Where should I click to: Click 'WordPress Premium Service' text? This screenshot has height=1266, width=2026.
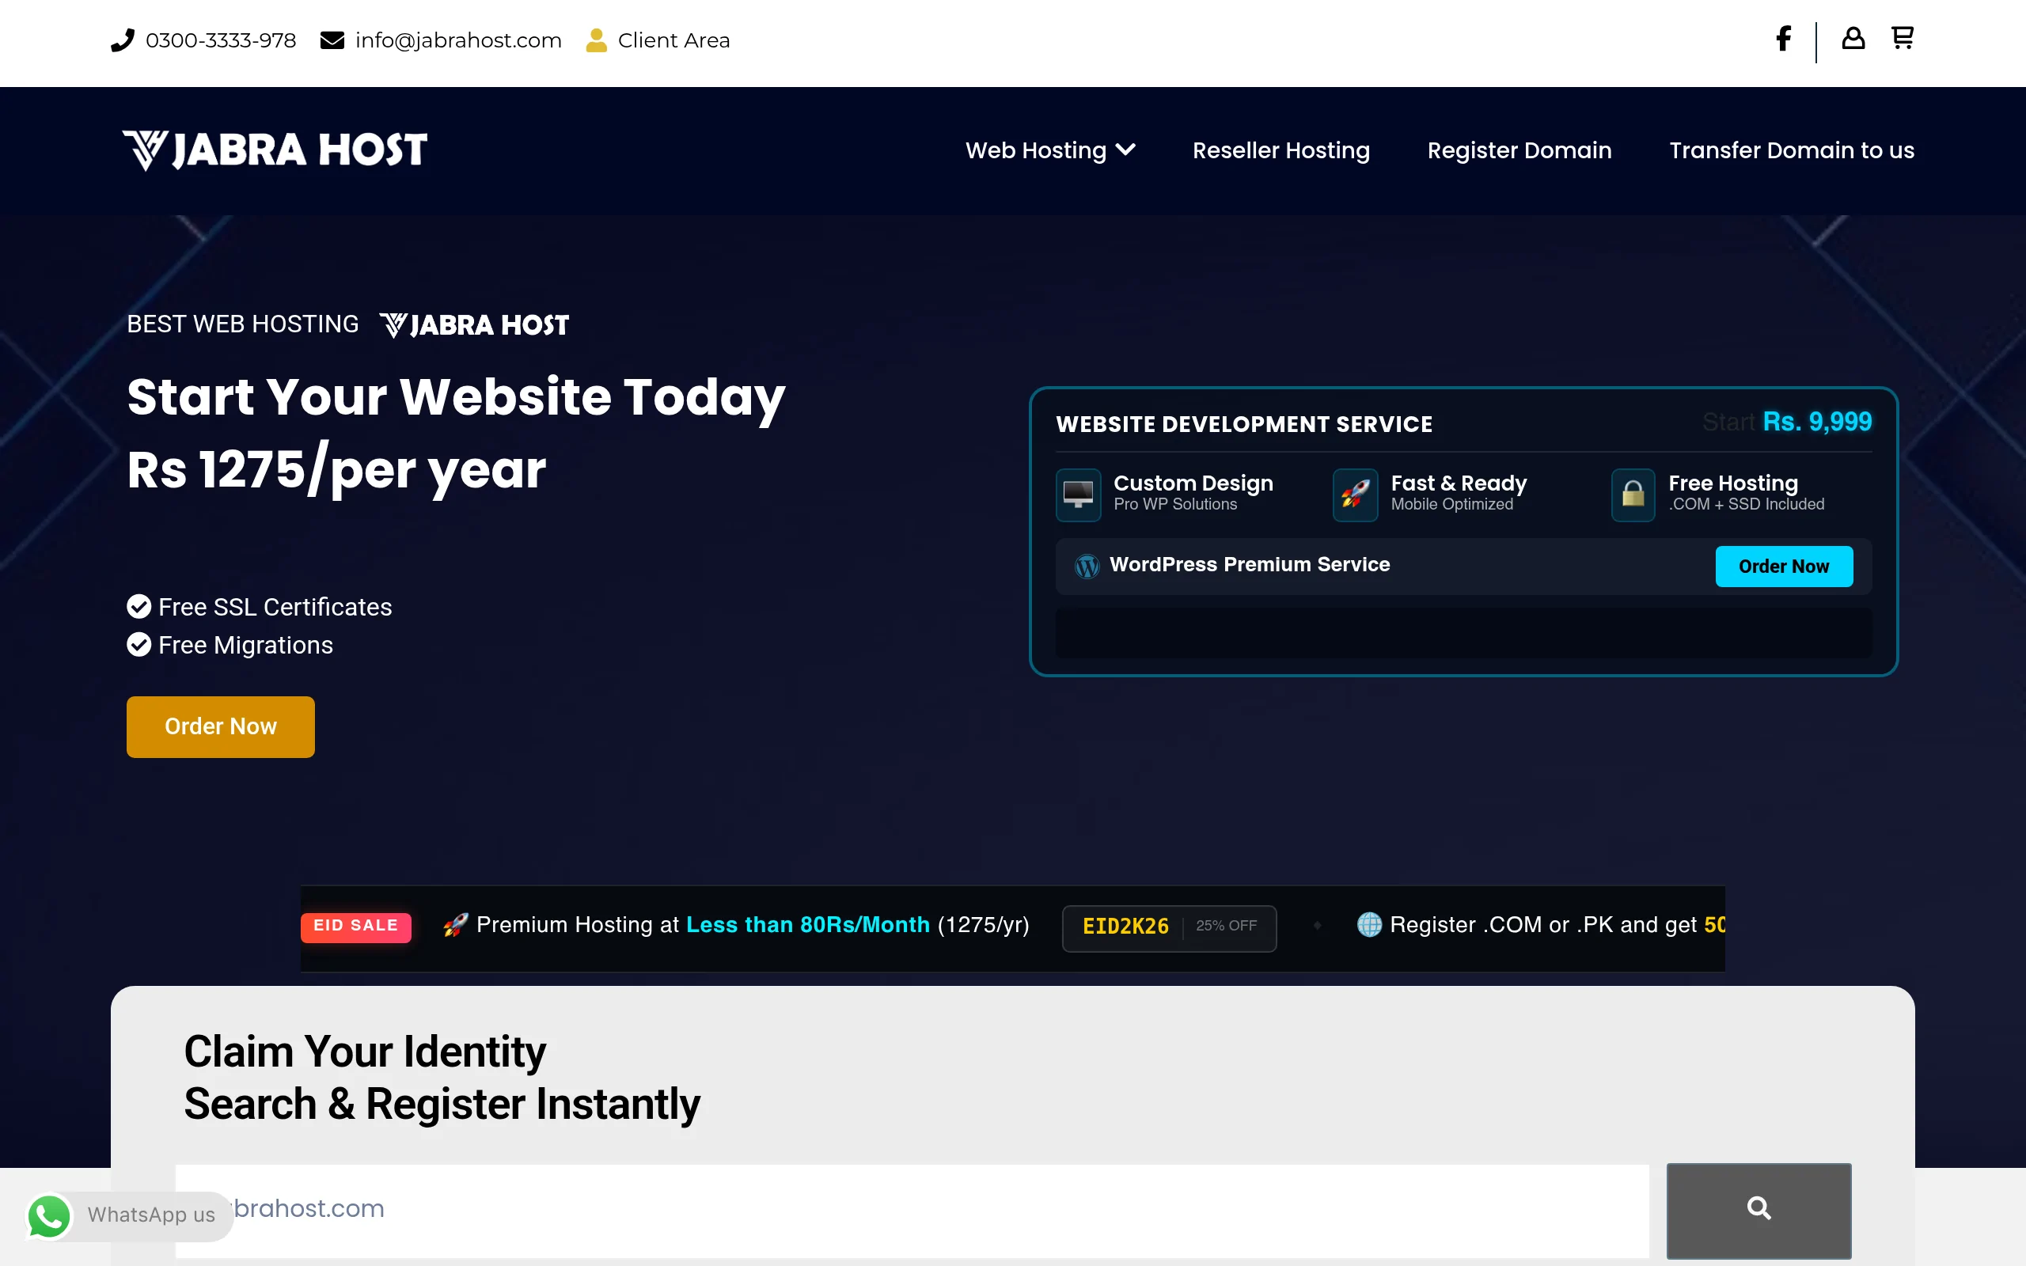click(x=1249, y=565)
